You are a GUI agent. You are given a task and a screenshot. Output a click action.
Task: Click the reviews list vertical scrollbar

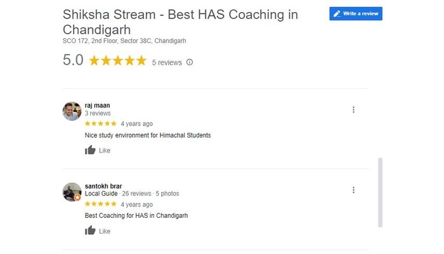point(380,192)
